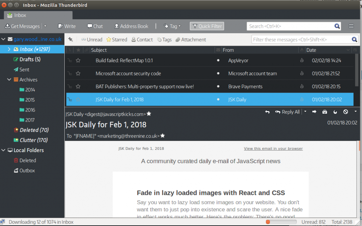Toggle the Unread quick filter

(92, 39)
